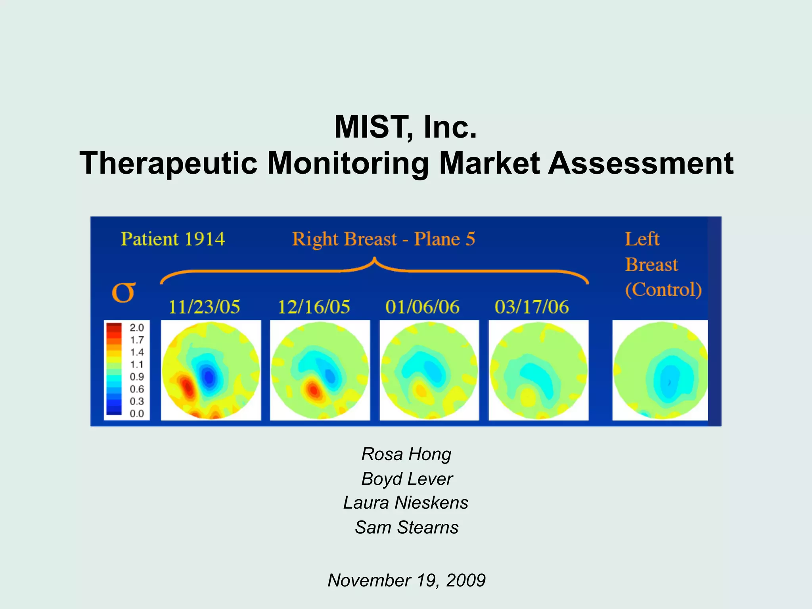The image size is (812, 609).
Task: Click the 11/23/05 breast scan image
Action: click(x=211, y=370)
